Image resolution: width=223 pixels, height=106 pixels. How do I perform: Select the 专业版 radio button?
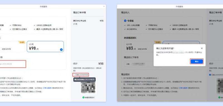coord(125,21)
